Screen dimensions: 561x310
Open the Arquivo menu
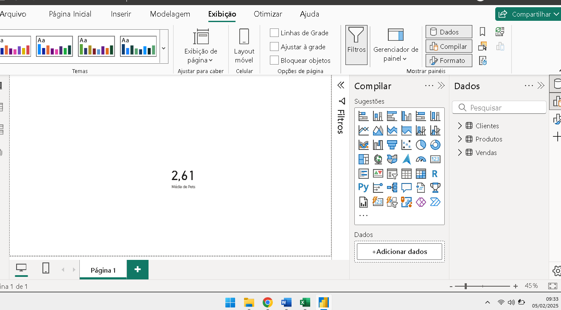click(x=13, y=14)
